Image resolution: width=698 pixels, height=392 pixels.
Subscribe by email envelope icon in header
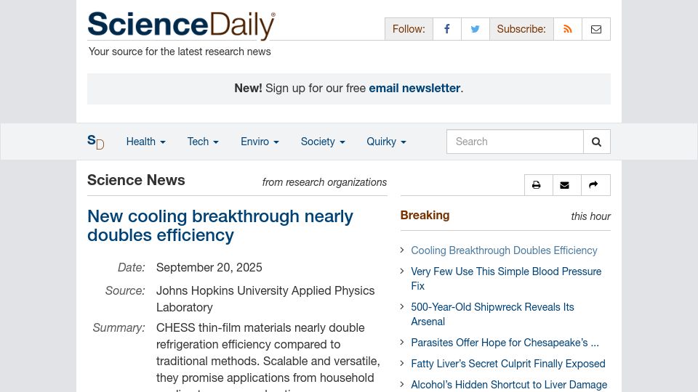click(x=596, y=29)
